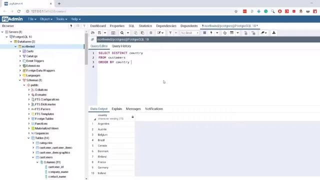Viewport: 320px width, 180px height.
Task: Open the save options dropdown arrow
Action: (x=105, y=33)
